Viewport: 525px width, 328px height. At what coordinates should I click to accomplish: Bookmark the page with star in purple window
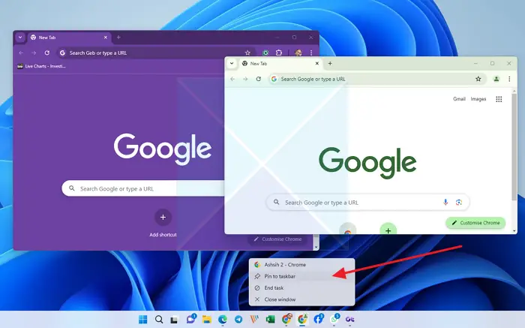click(x=247, y=53)
